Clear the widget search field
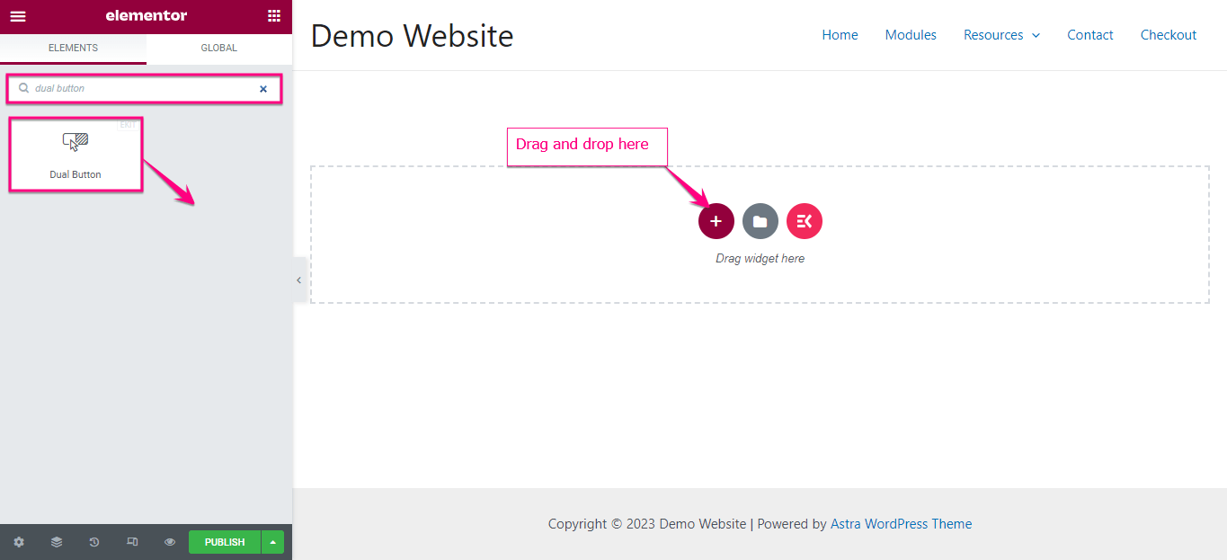 tap(263, 89)
